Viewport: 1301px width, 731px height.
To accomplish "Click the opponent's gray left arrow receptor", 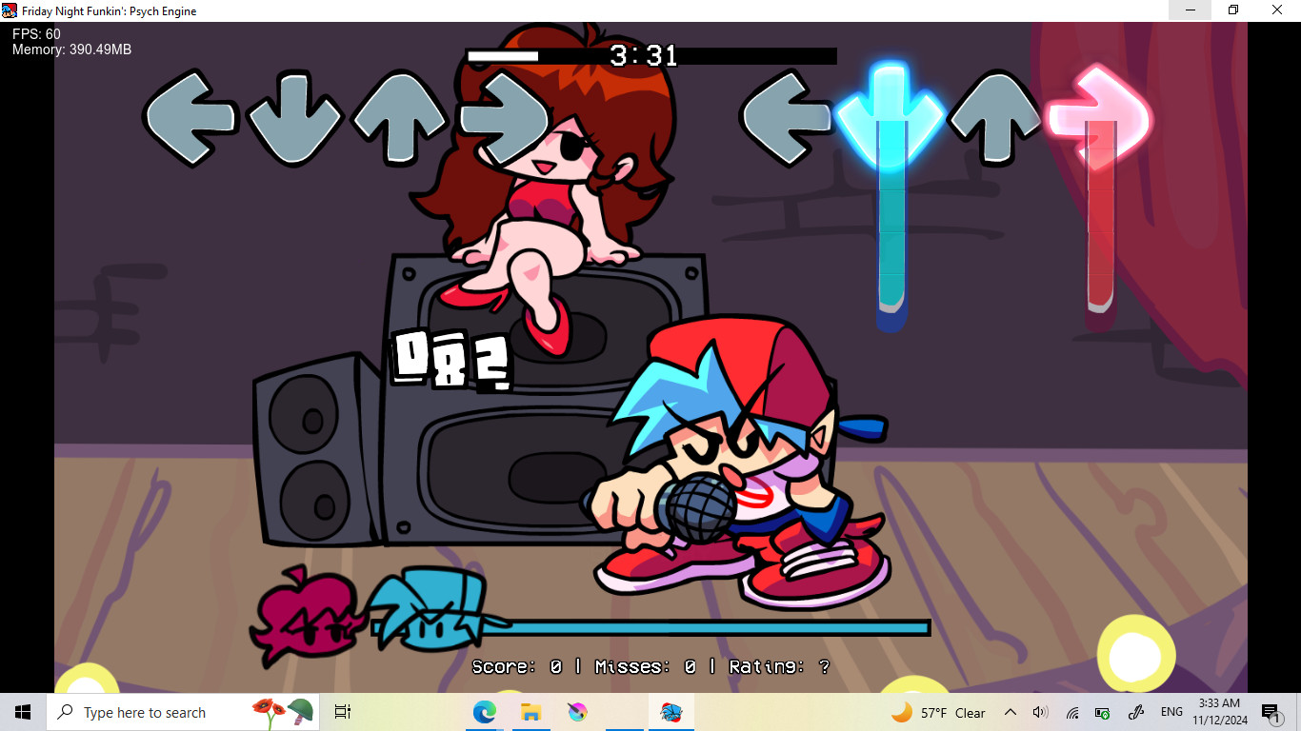I will tap(190, 118).
